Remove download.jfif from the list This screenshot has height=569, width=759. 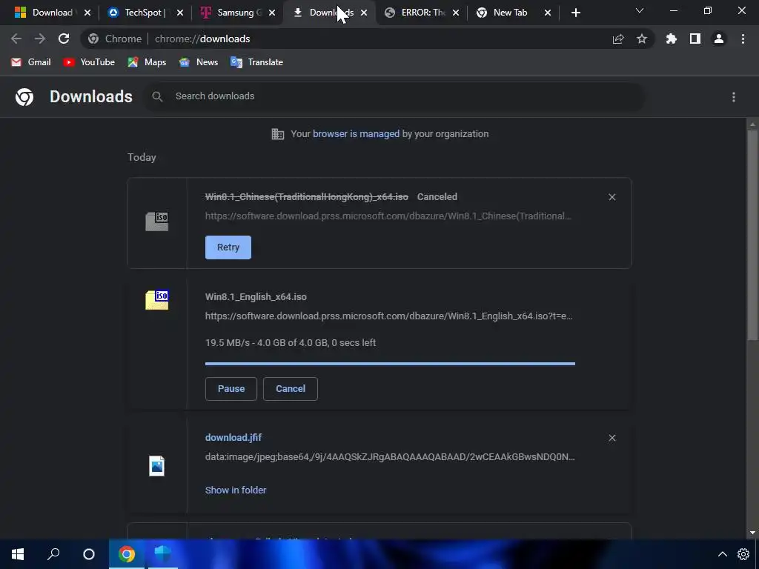611,438
